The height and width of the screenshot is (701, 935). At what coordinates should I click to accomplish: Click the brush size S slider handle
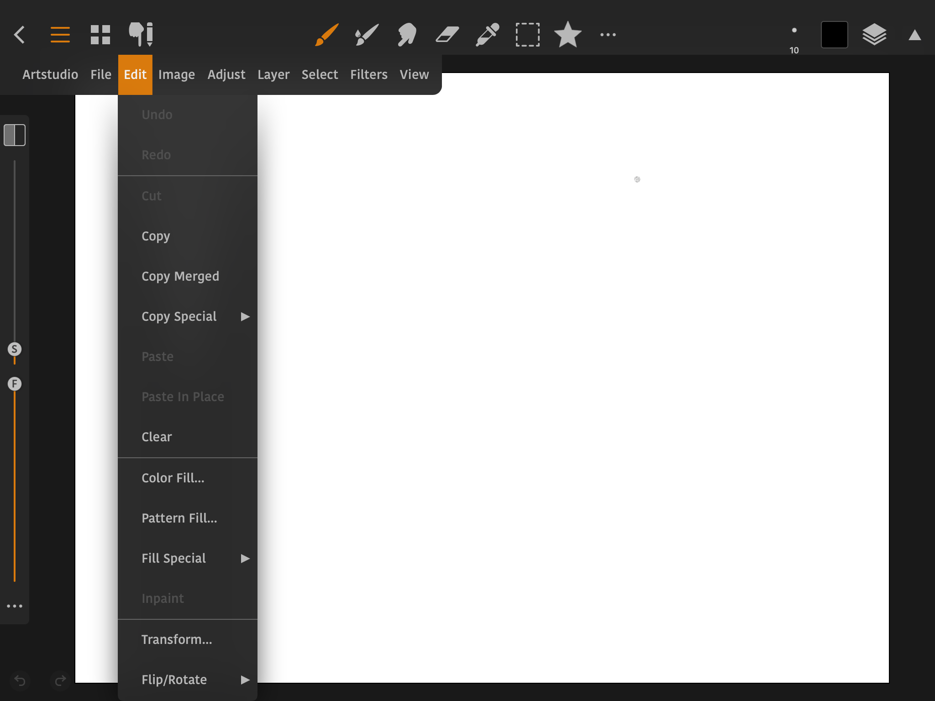pyautogui.click(x=15, y=349)
